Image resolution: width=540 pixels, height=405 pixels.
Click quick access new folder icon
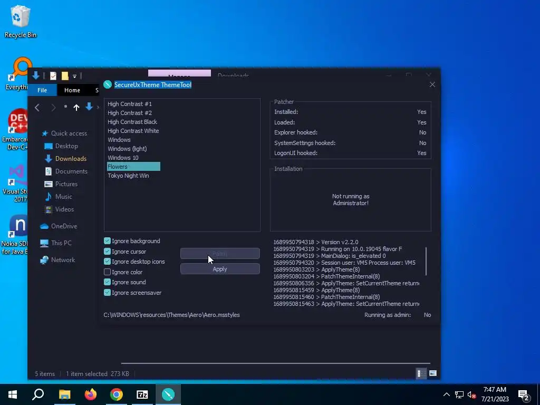coord(65,76)
